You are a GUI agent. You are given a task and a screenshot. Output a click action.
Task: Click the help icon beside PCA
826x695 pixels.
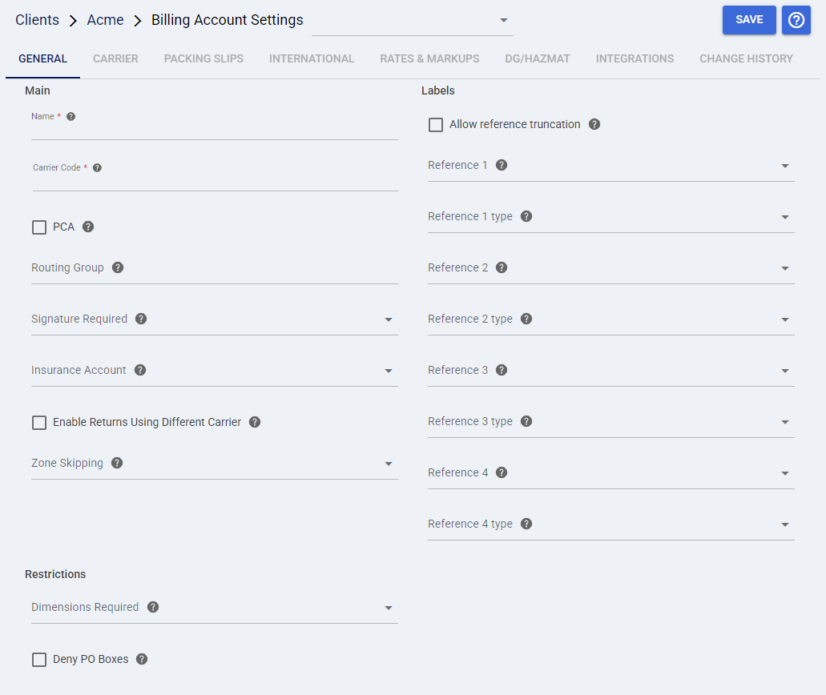pos(88,227)
